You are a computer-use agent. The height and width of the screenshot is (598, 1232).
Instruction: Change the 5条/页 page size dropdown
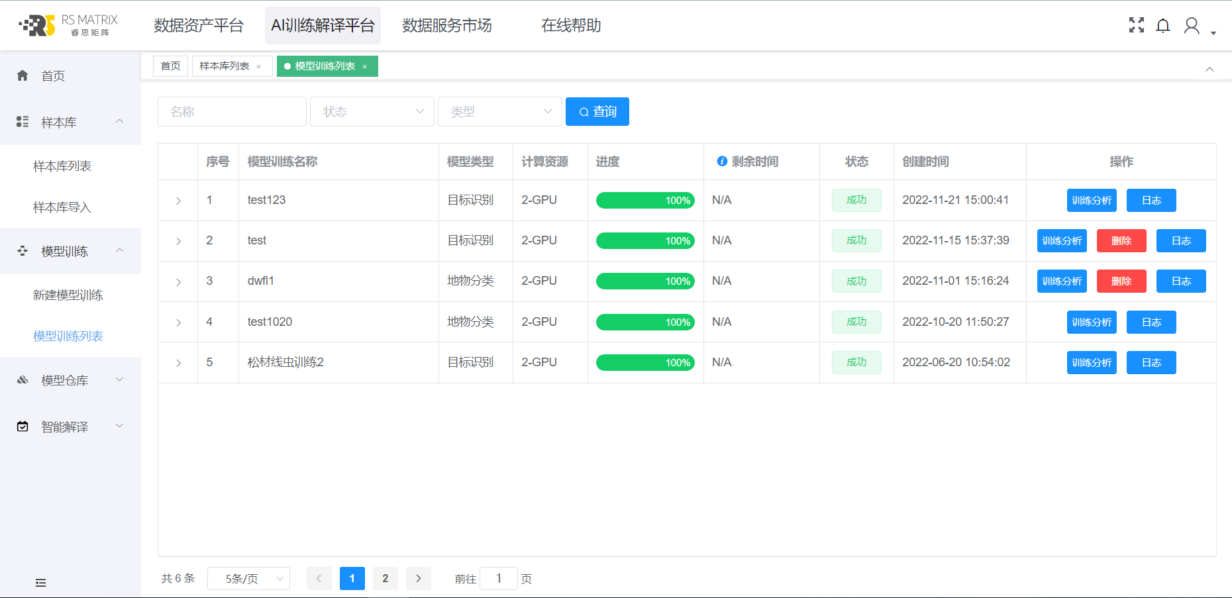click(248, 579)
